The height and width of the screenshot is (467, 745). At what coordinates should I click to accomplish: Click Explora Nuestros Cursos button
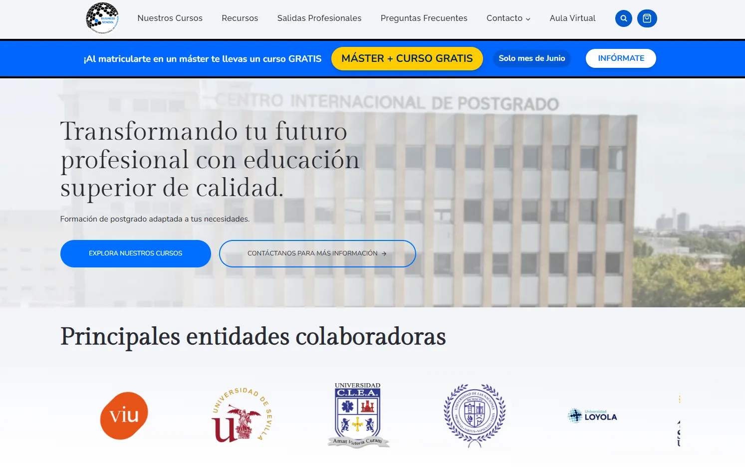tap(136, 253)
